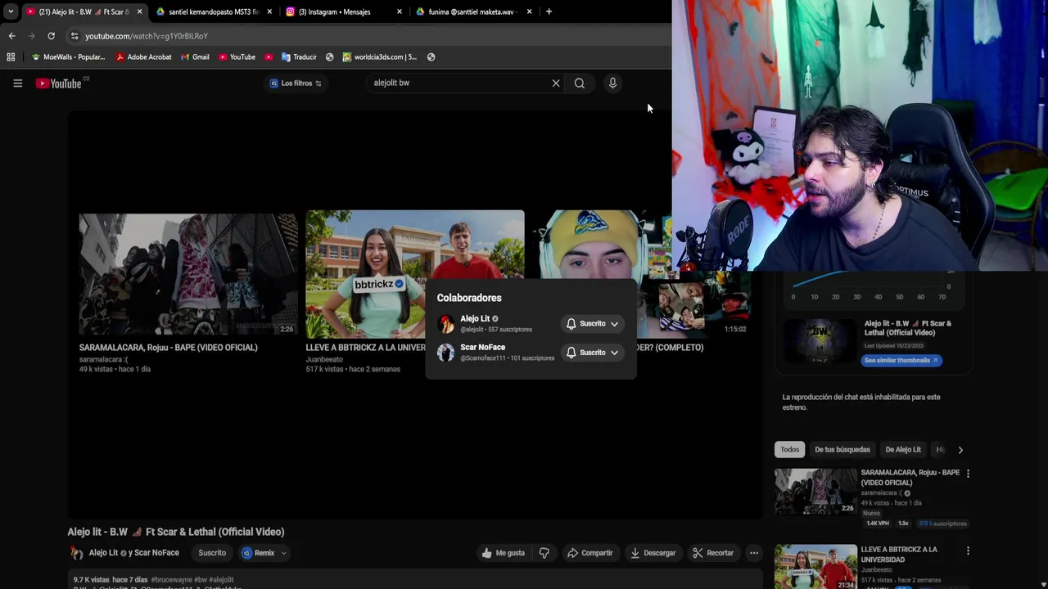
Task: Expand Suscrito dropdown for Scar NoFace
Action: (x=614, y=353)
